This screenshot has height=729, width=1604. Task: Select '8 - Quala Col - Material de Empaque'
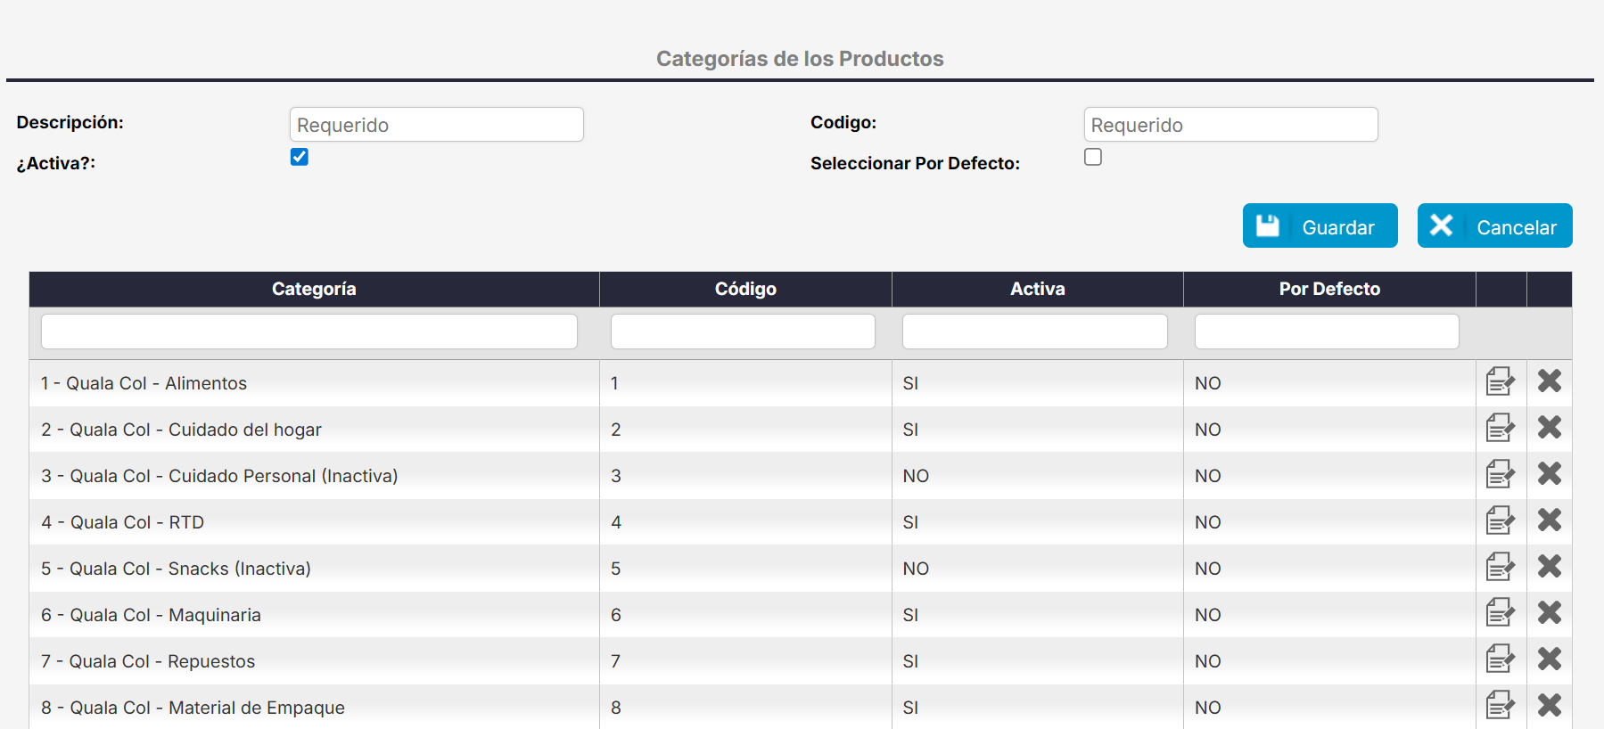[x=314, y=708]
